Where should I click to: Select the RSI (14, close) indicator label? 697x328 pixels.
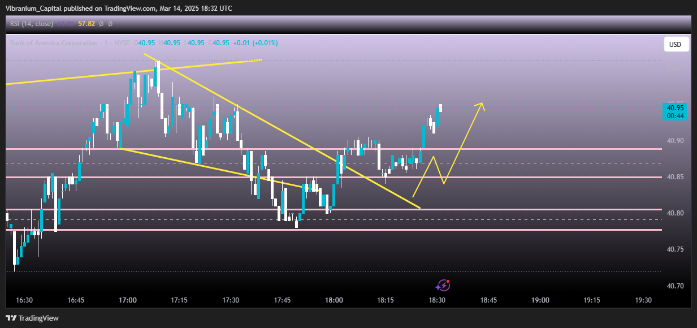point(31,24)
